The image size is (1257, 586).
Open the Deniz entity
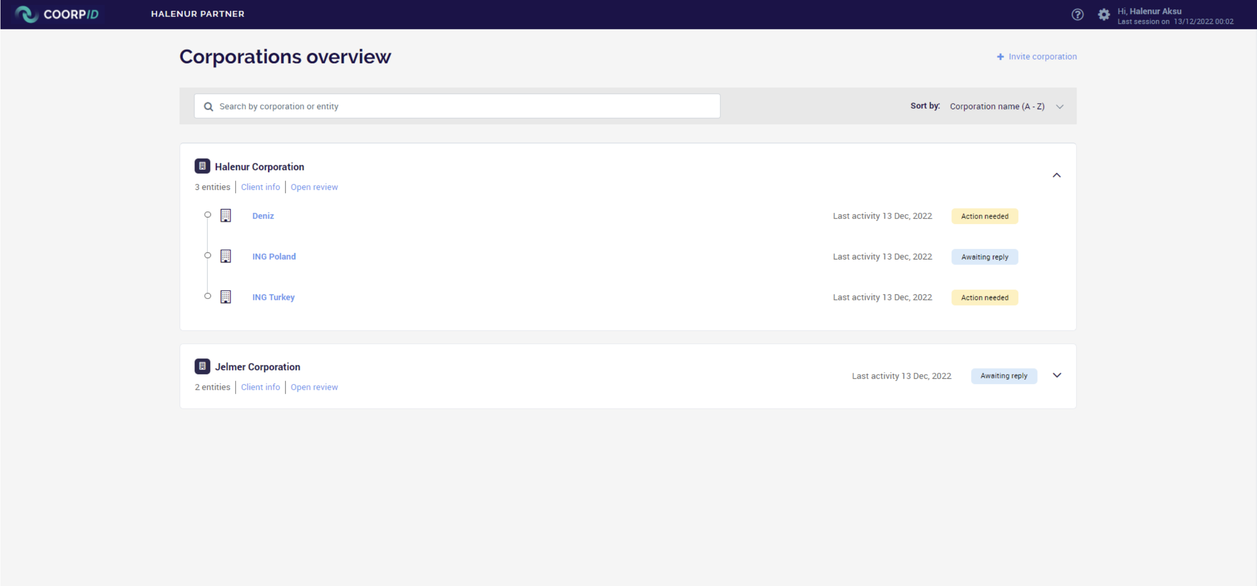[x=263, y=216]
